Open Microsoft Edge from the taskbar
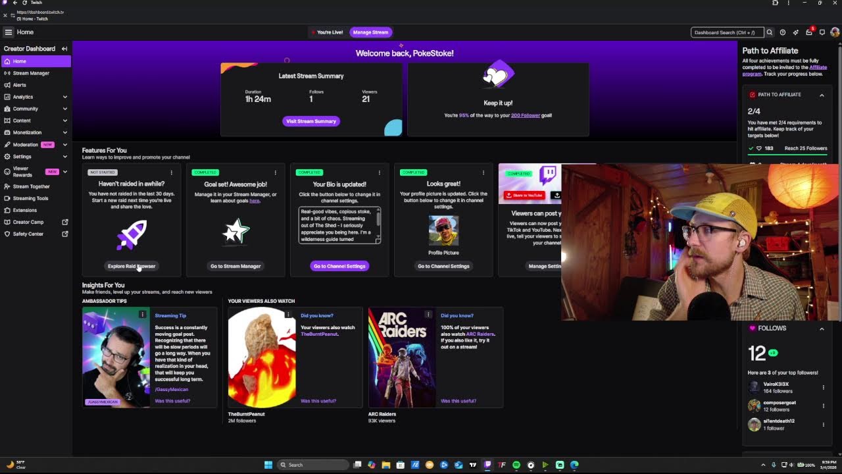 574,465
